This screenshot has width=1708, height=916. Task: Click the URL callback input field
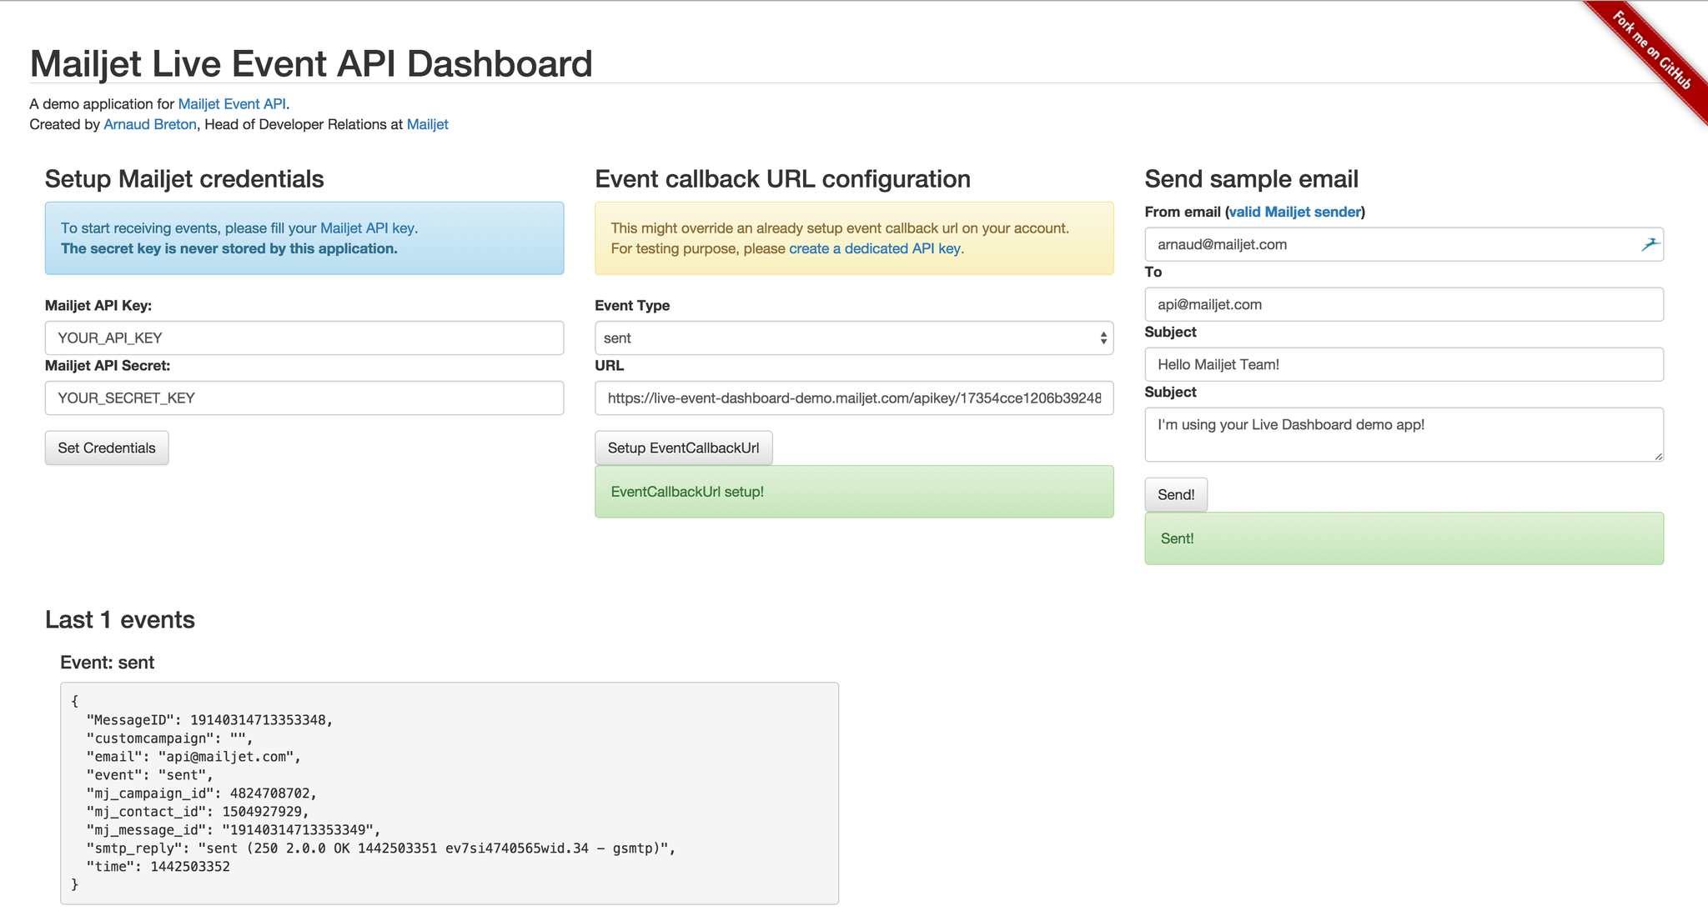click(853, 398)
